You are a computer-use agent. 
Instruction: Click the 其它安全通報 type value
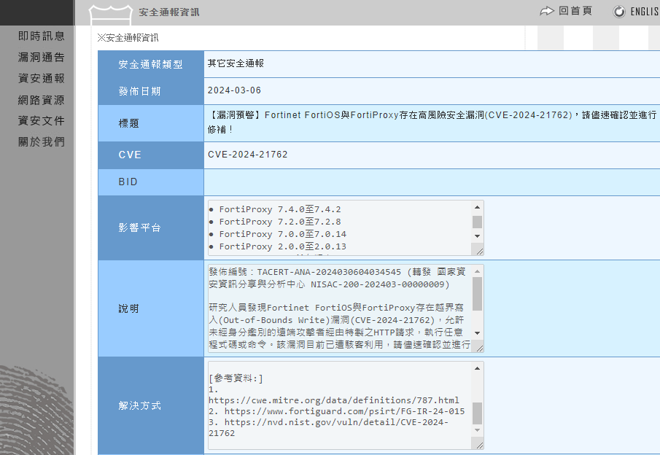pos(236,63)
